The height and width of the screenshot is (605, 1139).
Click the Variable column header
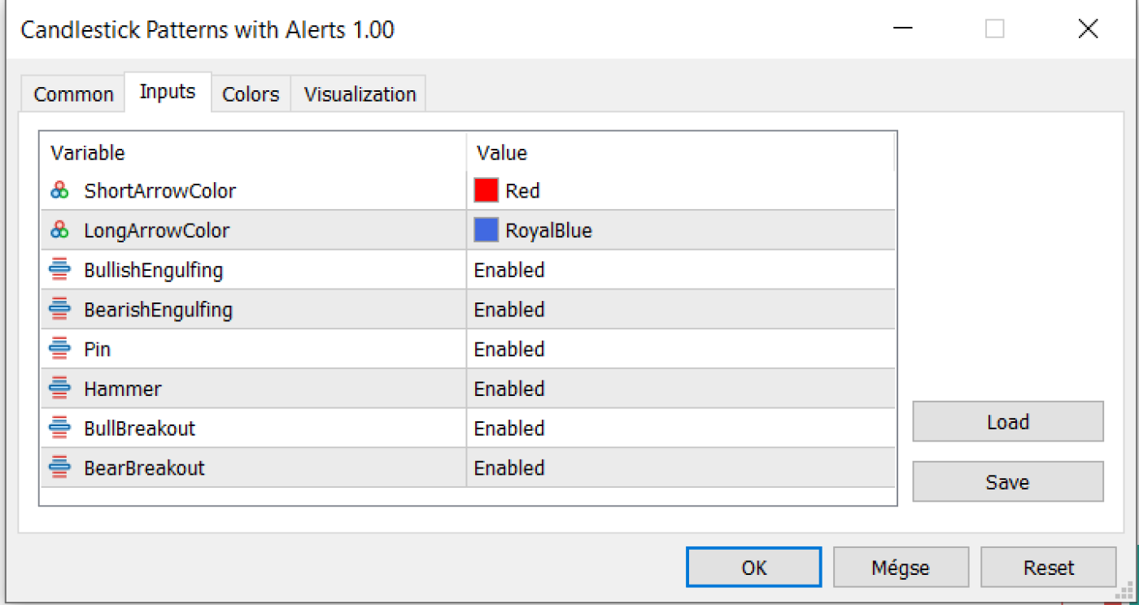(88, 152)
